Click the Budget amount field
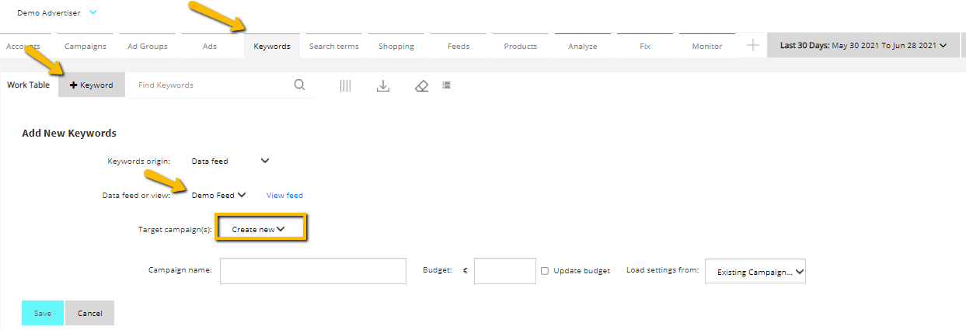 505,271
